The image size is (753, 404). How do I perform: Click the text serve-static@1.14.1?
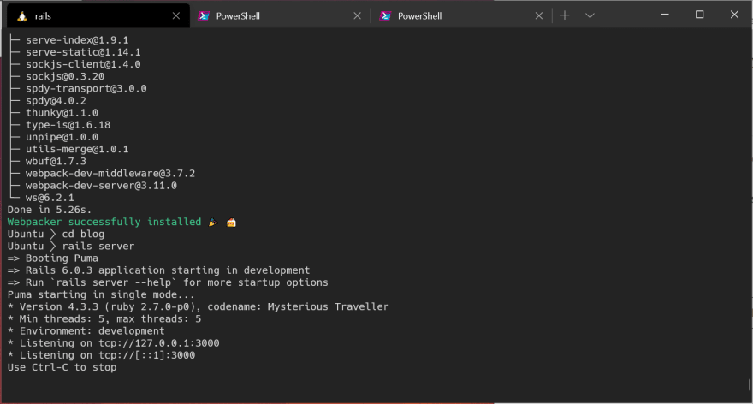(x=83, y=52)
